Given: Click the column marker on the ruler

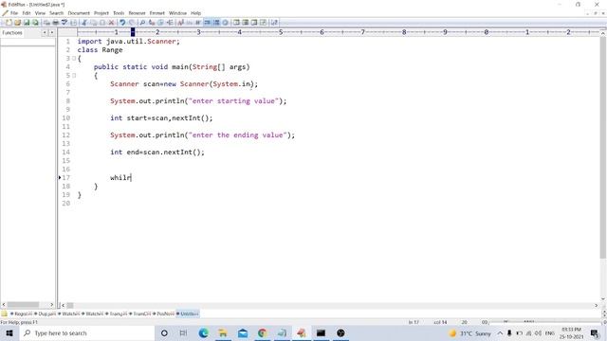Looking at the screenshot, I should pyautogui.click(x=133, y=32).
